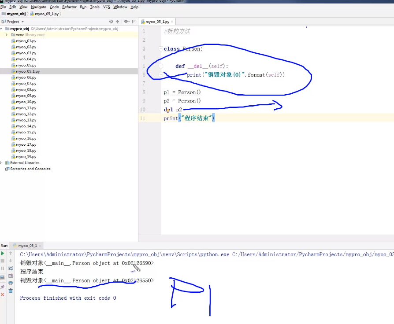The width and height of the screenshot is (394, 324).
Task: Select myoo_01.py in project tree
Action: click(x=26, y=41)
